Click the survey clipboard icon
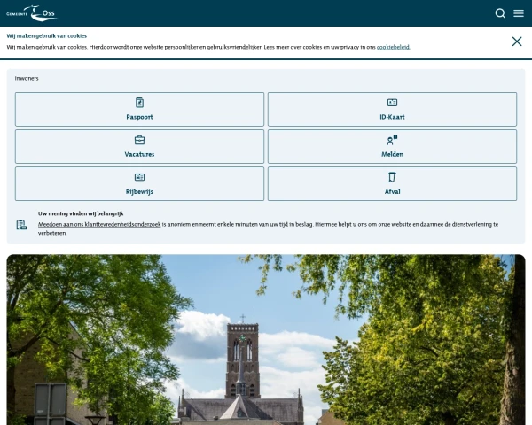Image resolution: width=532 pixels, height=425 pixels. point(21,225)
